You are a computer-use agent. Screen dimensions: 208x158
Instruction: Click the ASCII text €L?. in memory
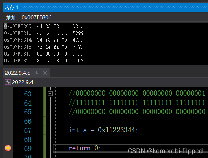[79, 61]
